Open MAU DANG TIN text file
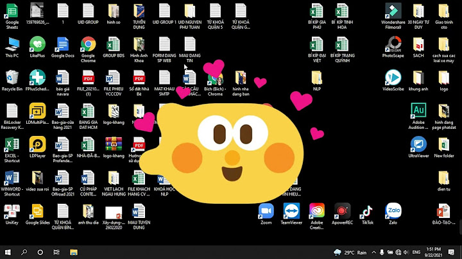462x259 pixels. point(190,50)
